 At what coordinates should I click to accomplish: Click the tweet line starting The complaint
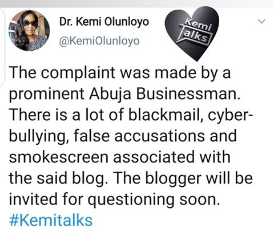120,72
